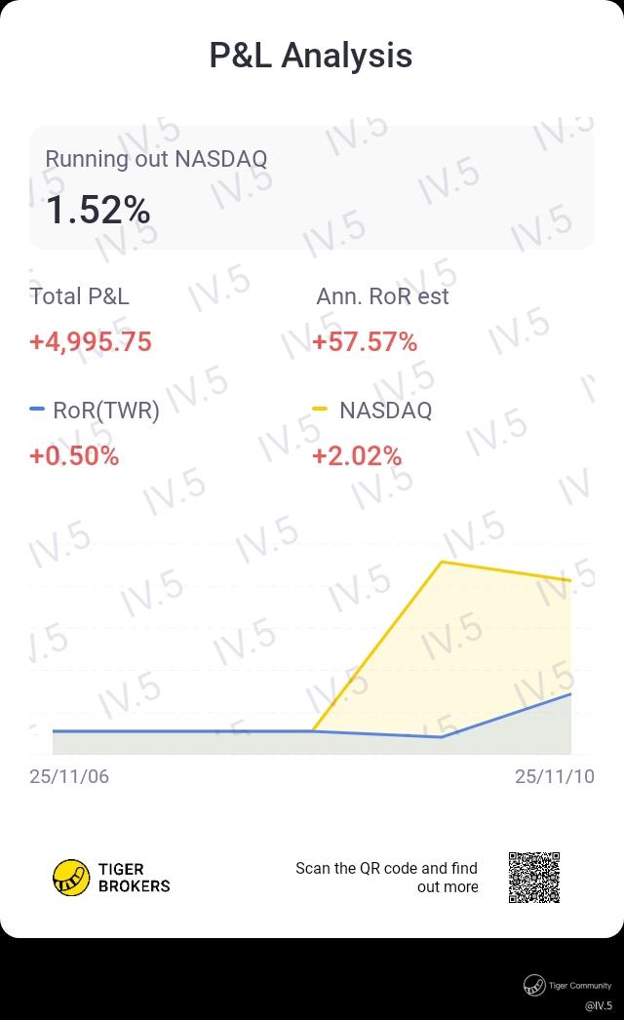Click the Ann. RoR est label
This screenshot has width=624, height=1020.
[x=382, y=296]
